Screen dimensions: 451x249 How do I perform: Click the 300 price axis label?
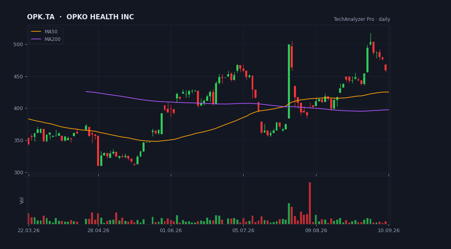[x=18, y=172]
